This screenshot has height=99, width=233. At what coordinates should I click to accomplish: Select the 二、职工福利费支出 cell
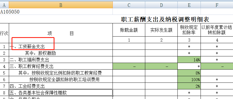coord(61,60)
